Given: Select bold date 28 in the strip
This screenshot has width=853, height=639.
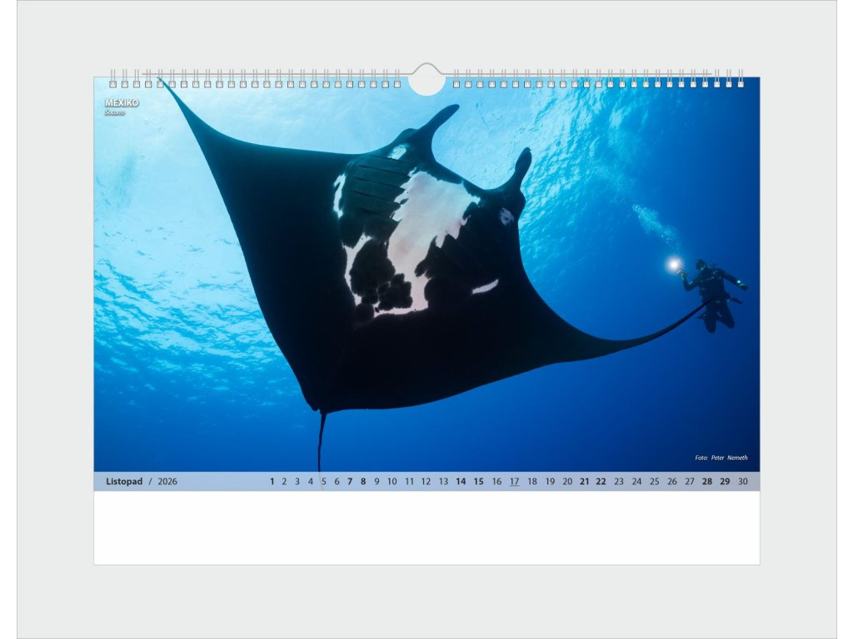Looking at the screenshot, I should 706,482.
